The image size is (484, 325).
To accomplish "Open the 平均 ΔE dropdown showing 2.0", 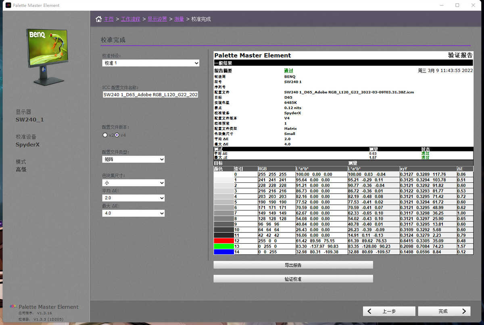I will pos(134,198).
